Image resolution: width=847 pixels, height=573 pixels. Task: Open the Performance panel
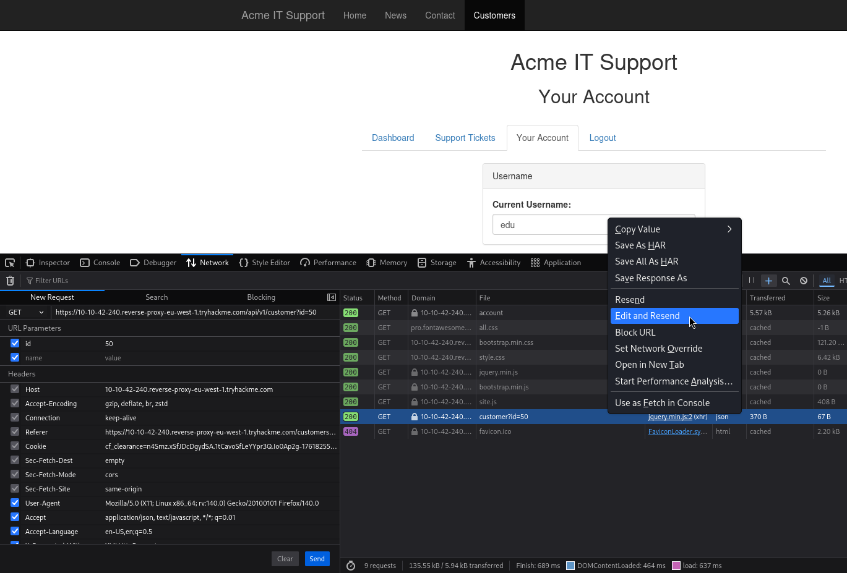pos(328,263)
